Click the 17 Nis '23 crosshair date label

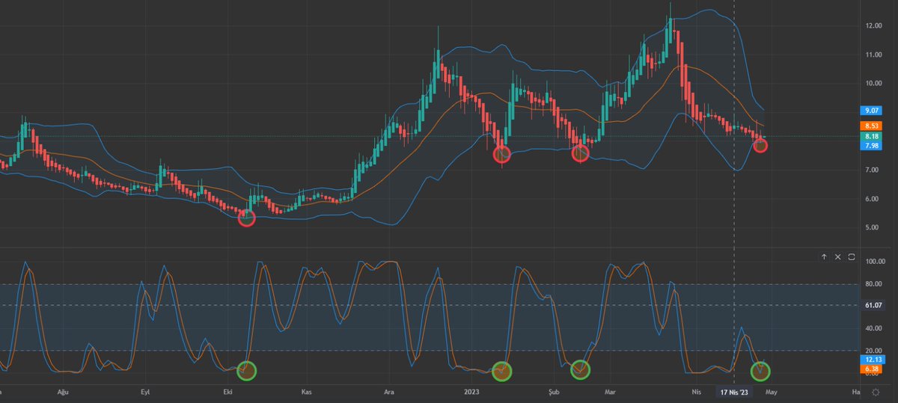[734, 392]
